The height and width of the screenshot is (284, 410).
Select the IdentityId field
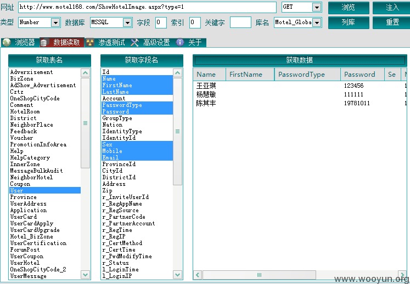[137, 138]
